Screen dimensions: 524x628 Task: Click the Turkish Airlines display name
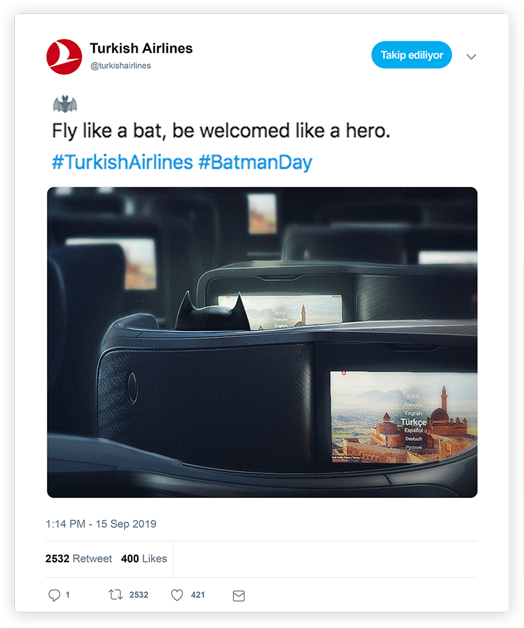point(141,48)
